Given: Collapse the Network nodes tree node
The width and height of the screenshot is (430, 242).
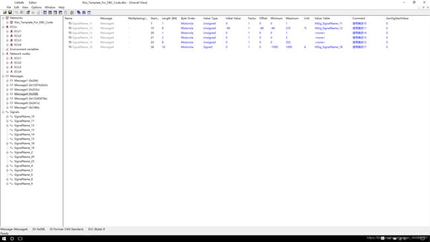Looking at the screenshot, I should tap(3, 54).
